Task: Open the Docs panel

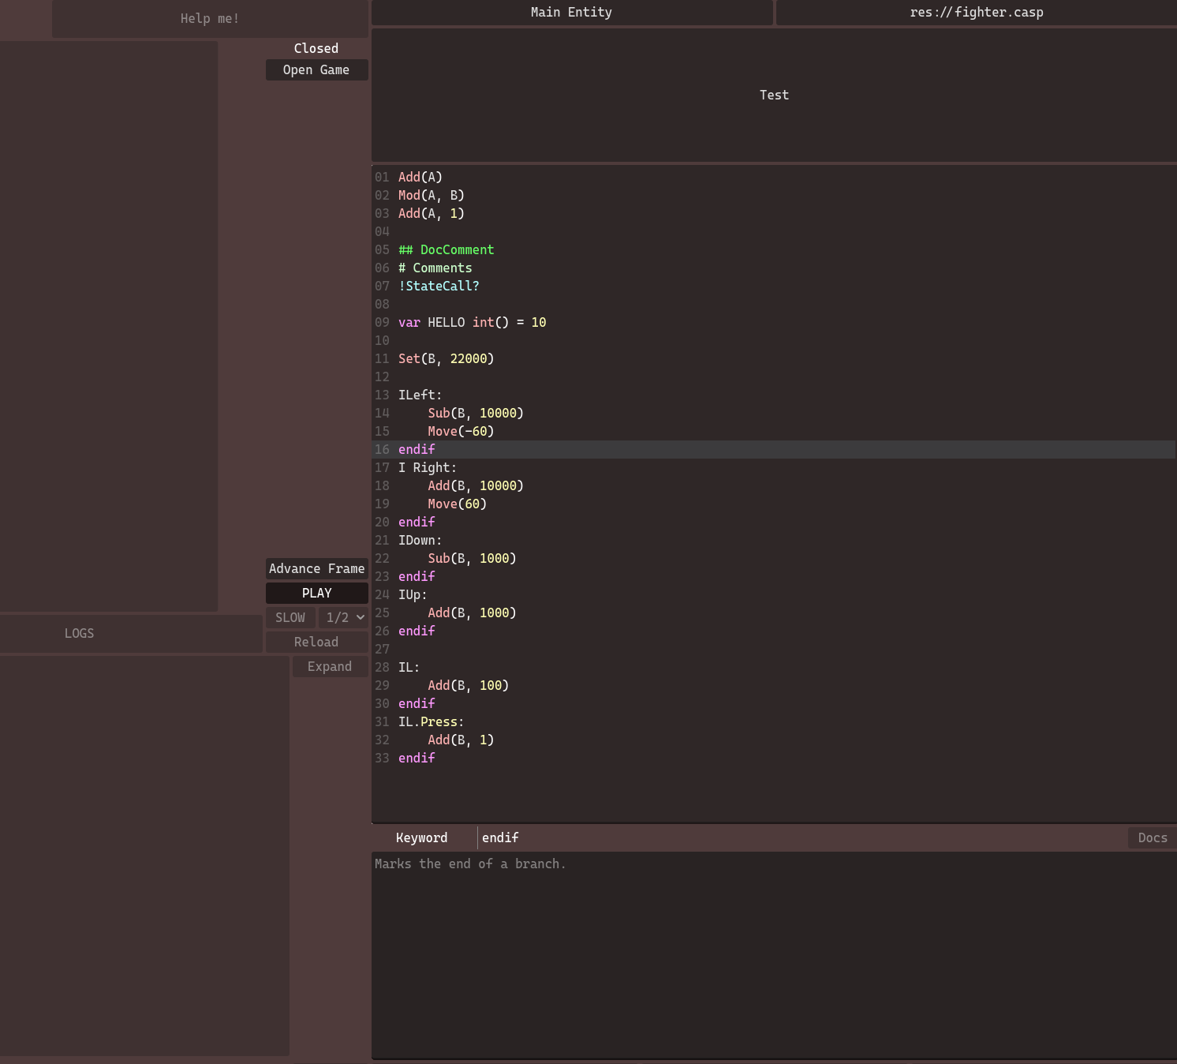Action: tap(1153, 837)
